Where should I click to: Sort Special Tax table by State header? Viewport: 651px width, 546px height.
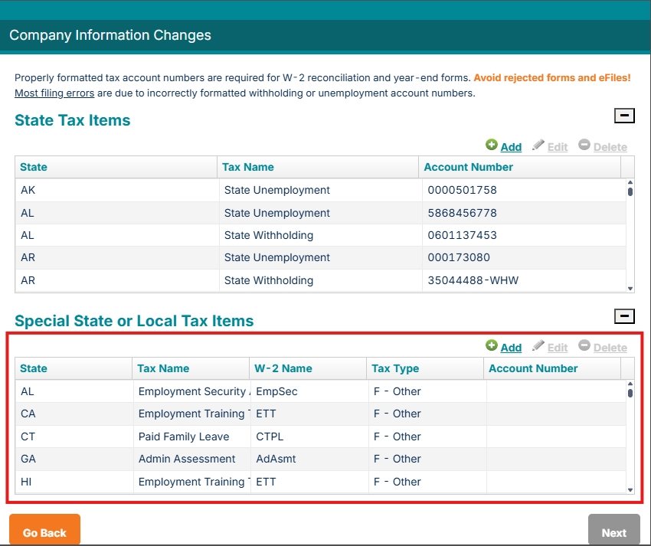click(x=74, y=368)
